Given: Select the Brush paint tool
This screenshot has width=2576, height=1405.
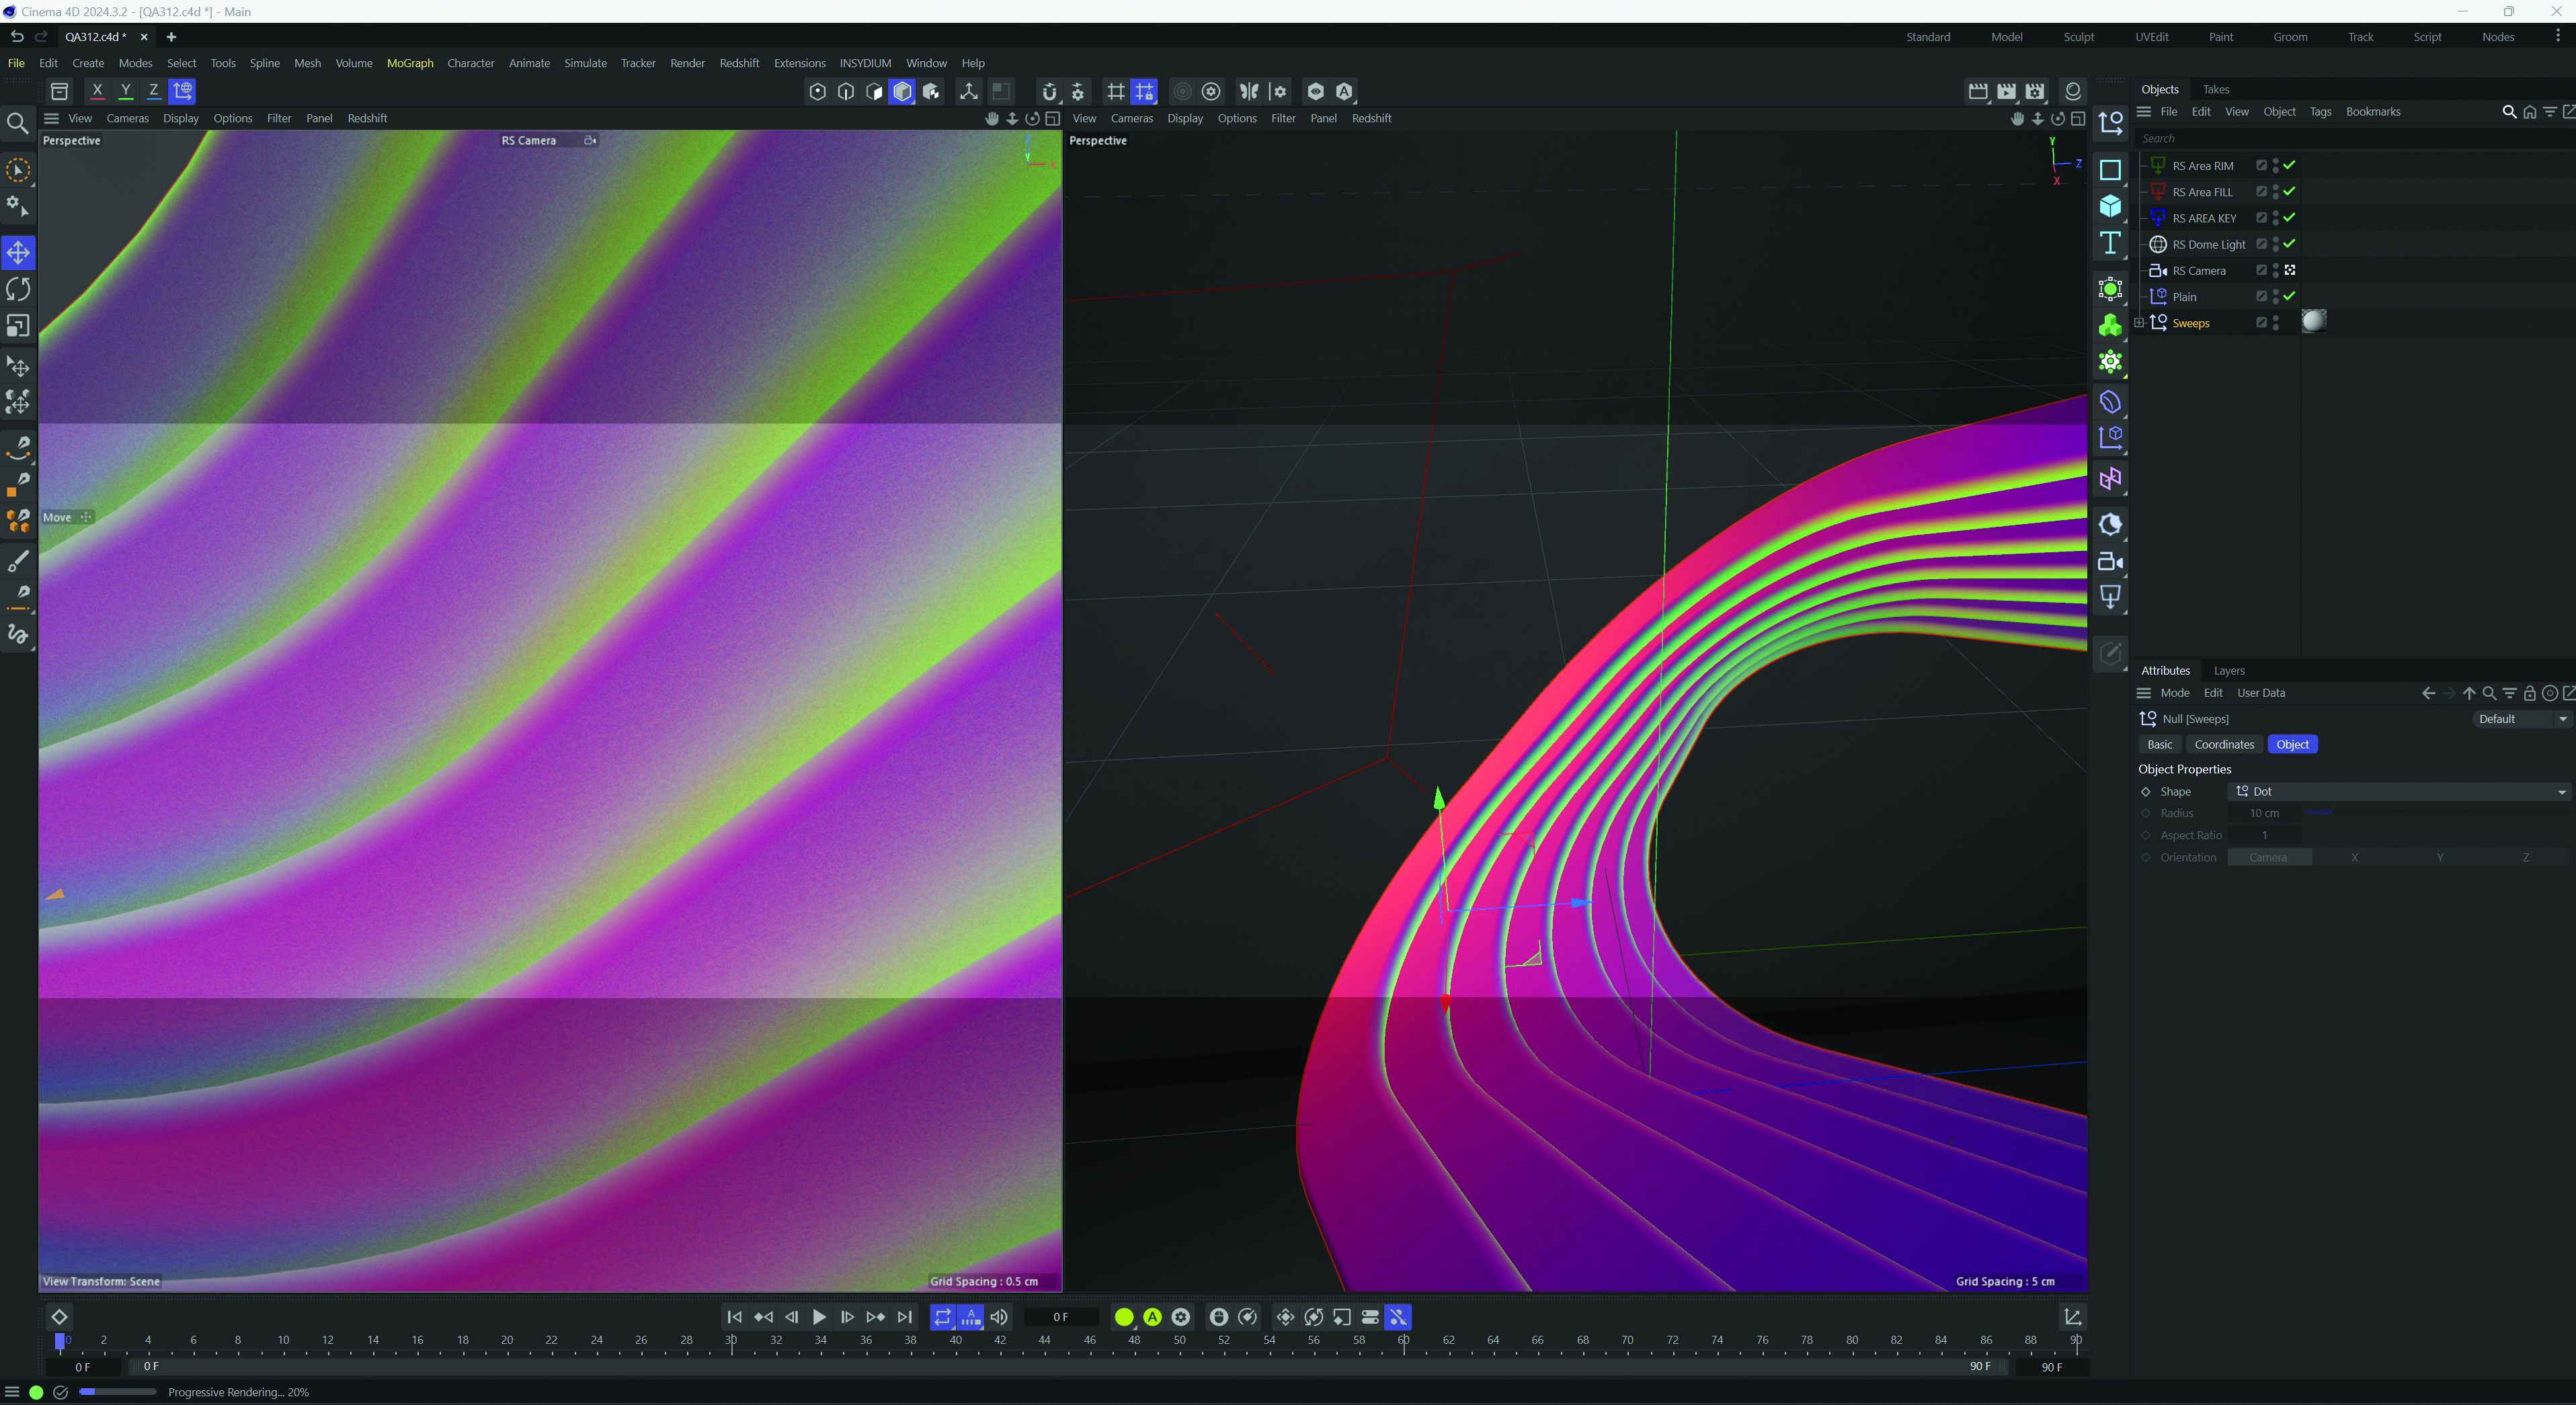Looking at the screenshot, I should pos(18,560).
